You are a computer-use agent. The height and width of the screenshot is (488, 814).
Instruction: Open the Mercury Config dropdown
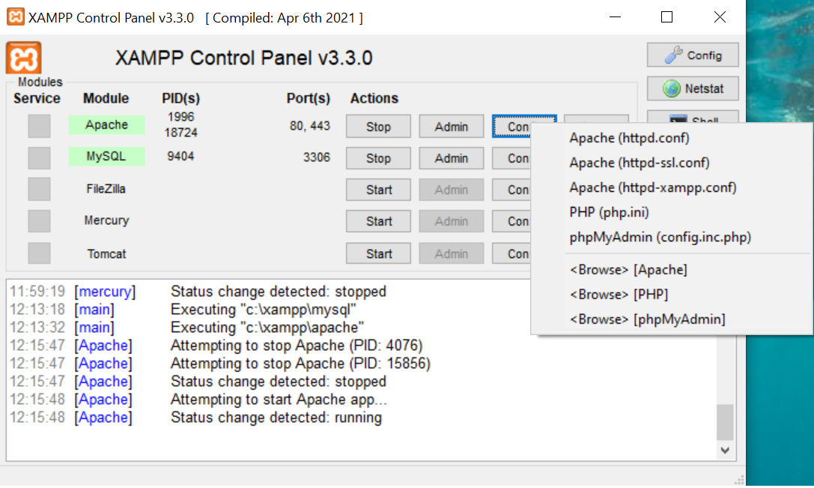coord(512,221)
